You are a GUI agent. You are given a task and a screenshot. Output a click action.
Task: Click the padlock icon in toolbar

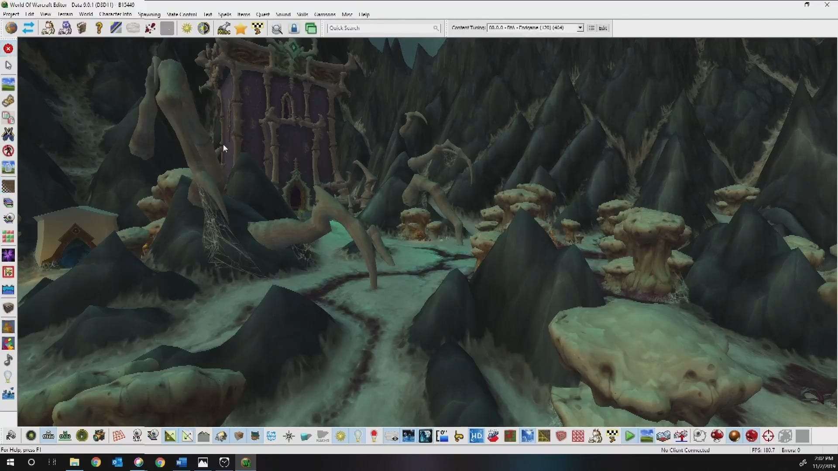pos(294,28)
